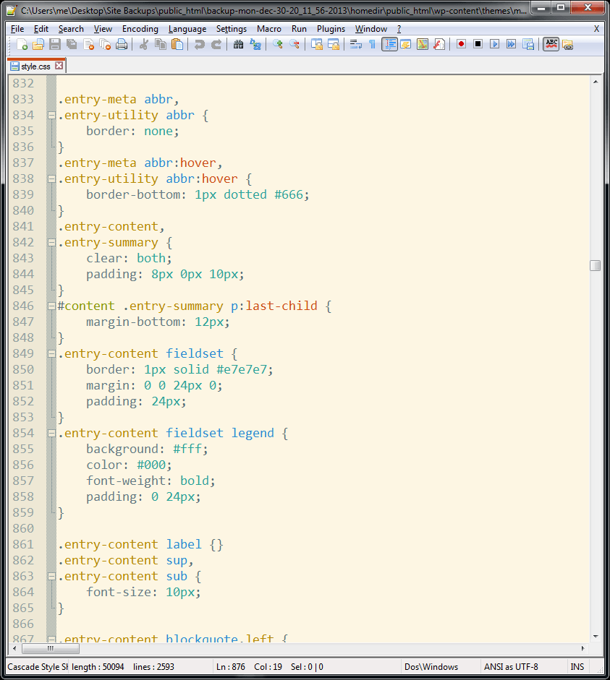Screen dimensions: 610x680
Task: Open the Encoding menu
Action: tap(140, 29)
